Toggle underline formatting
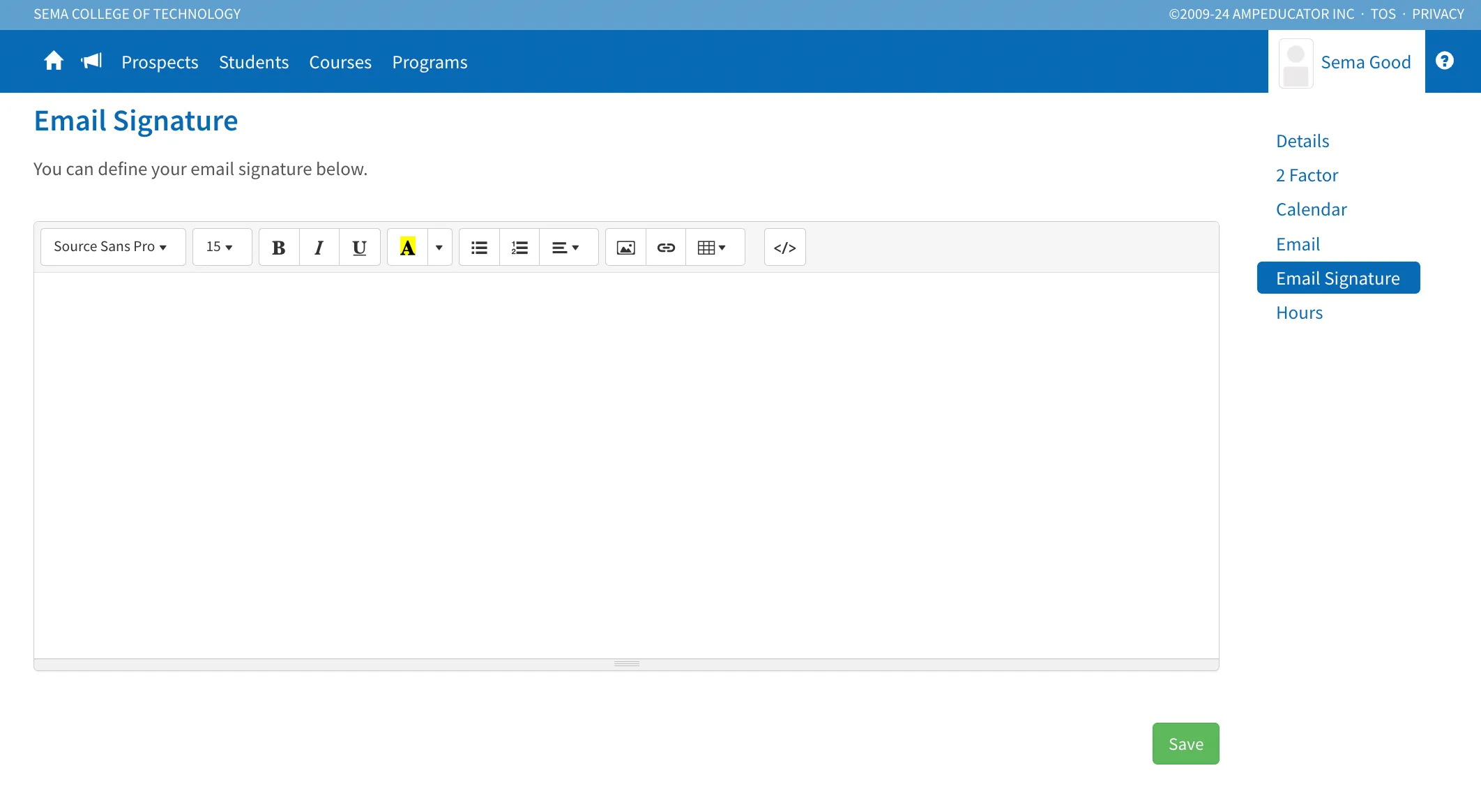1481x805 pixels. pyautogui.click(x=360, y=247)
